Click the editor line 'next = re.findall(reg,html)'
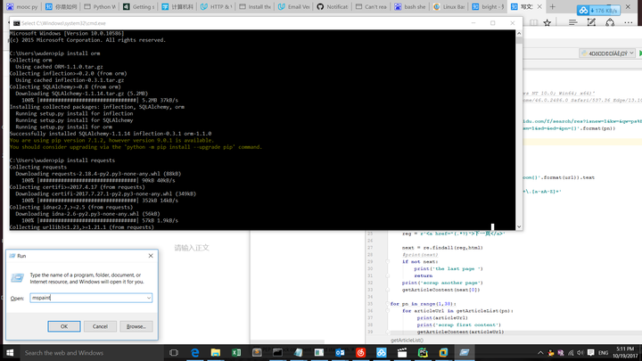Screen dimensions: 642x361 pos(442,248)
